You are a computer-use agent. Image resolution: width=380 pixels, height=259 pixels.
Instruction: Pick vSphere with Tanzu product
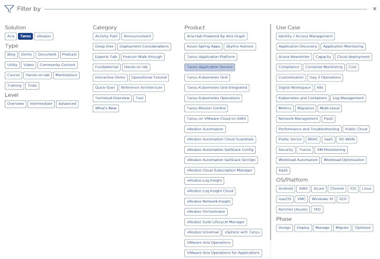pyautogui.click(x=242, y=232)
